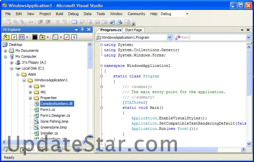Screen dimensions: 254x162
Task: Collapse the My Computer node
Action: 5,57
